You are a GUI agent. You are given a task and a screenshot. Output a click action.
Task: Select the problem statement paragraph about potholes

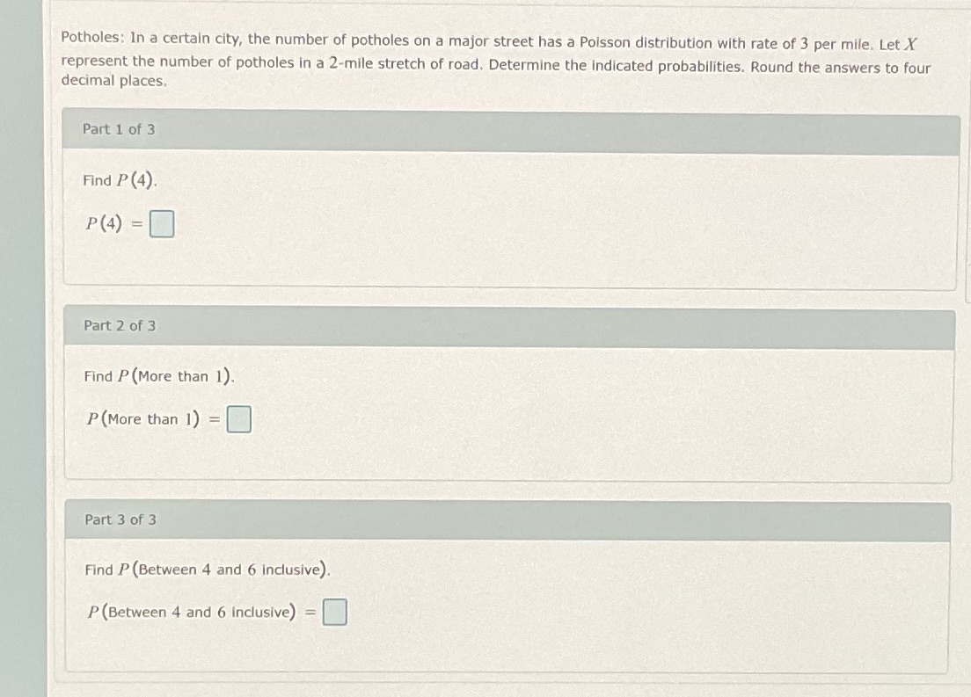coord(484,60)
